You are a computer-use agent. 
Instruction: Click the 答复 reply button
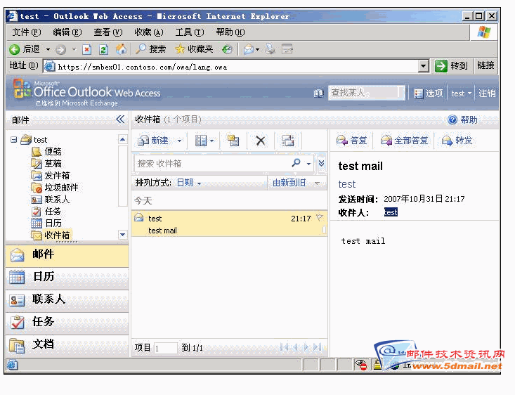[x=352, y=141]
